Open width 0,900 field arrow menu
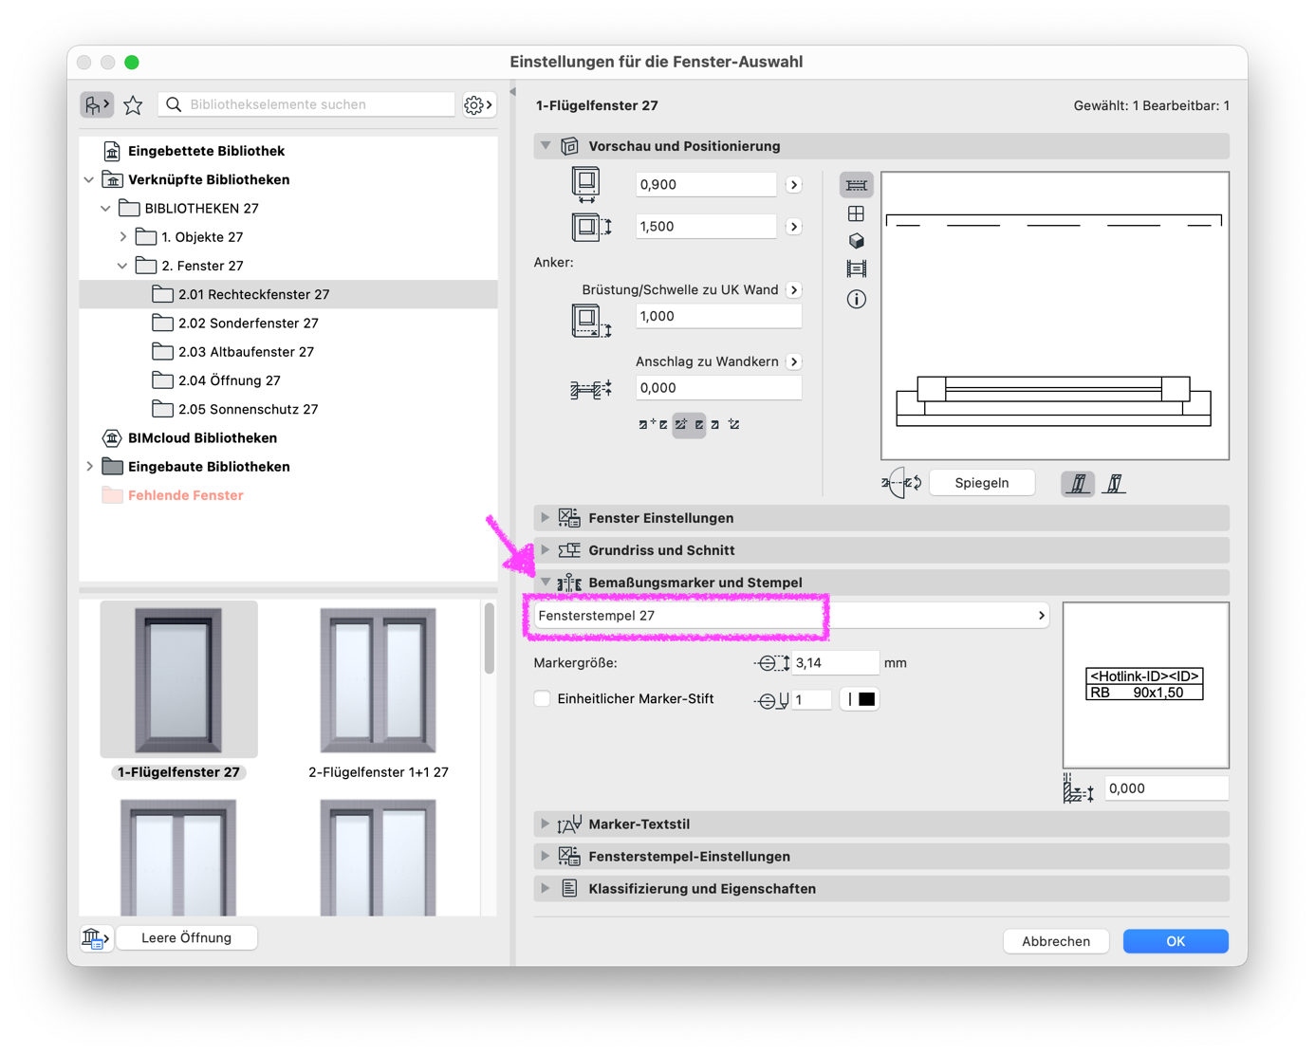Viewport: 1315px width, 1055px height. click(x=794, y=185)
